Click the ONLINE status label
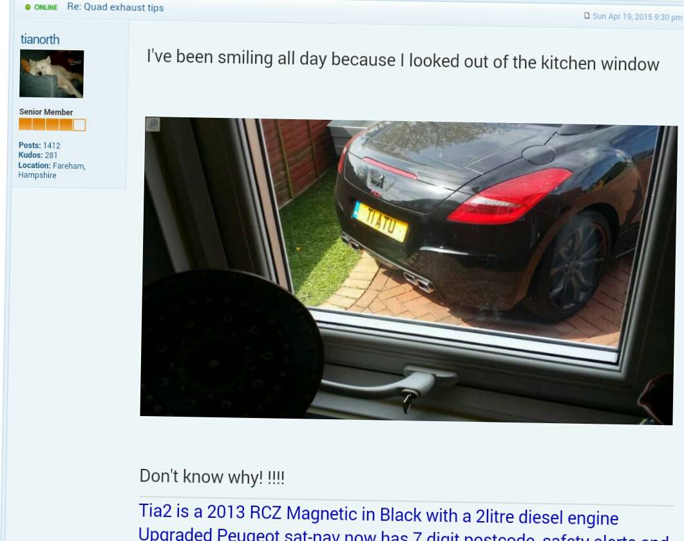This screenshot has width=684, height=541. 46,8
